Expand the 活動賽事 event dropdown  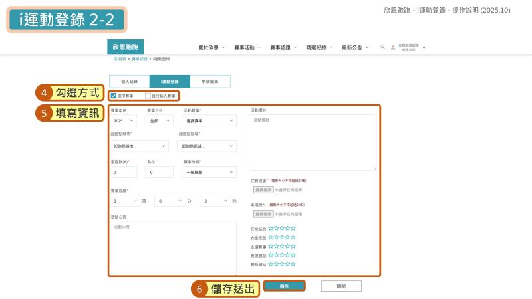click(x=208, y=121)
